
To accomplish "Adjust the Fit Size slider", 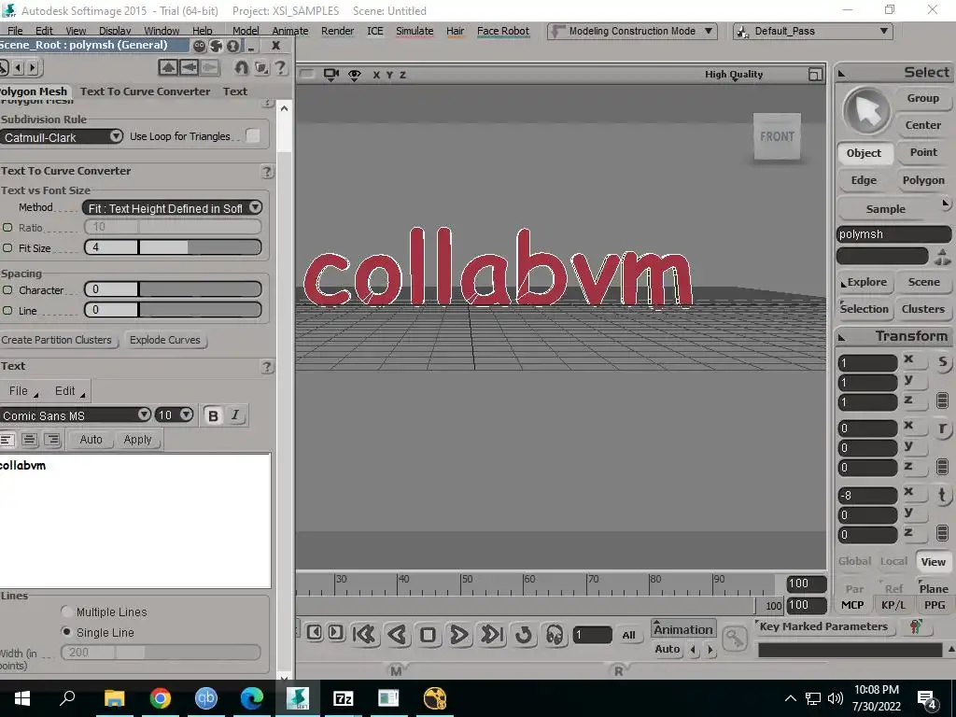I will 173,246.
